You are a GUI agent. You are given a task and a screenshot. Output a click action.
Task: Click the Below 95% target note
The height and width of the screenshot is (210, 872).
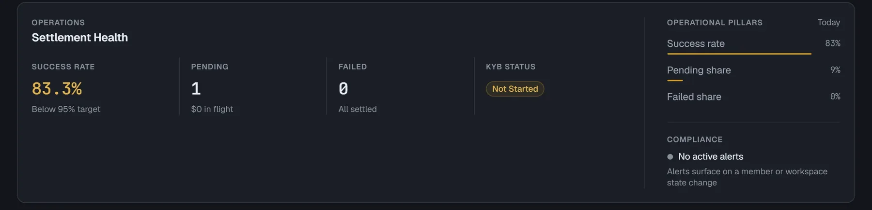click(66, 109)
